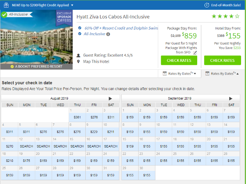Open Hyatt Ziva Los Cabos All-Inclusive title
246x184 pixels.
coord(113,17)
